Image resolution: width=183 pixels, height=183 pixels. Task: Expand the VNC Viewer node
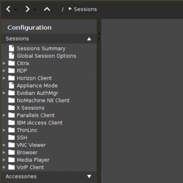pyautogui.click(x=4, y=145)
